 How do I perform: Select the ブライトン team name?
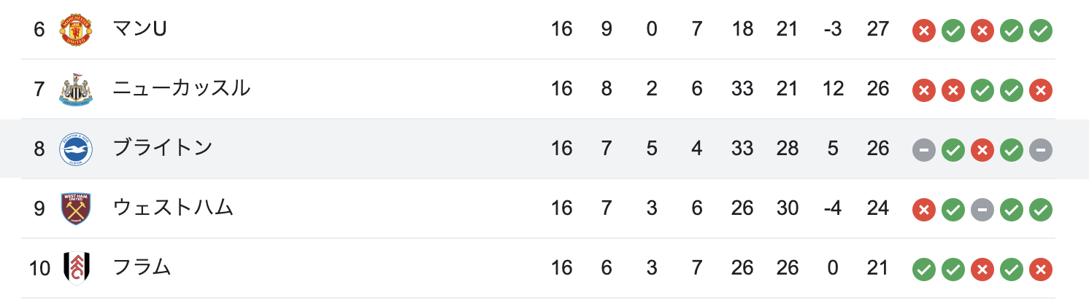163,149
